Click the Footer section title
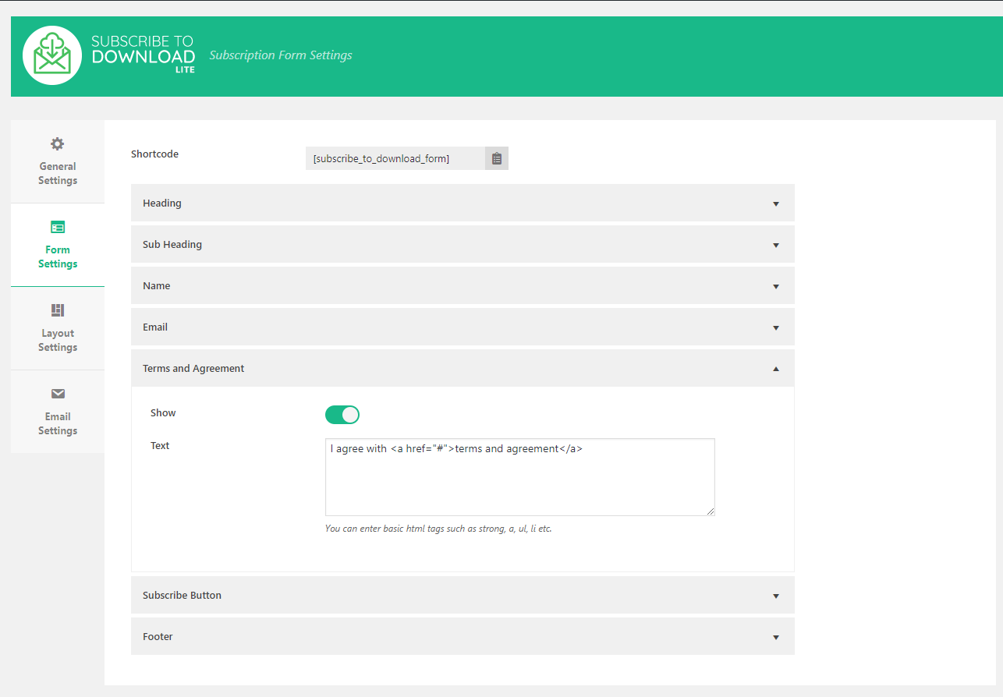 click(x=158, y=636)
